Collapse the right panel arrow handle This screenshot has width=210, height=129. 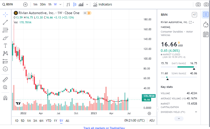click(158, 109)
